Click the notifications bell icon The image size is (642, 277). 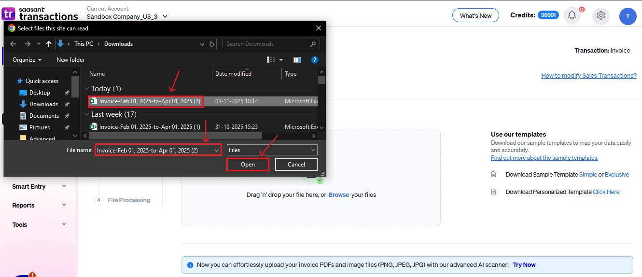click(572, 15)
